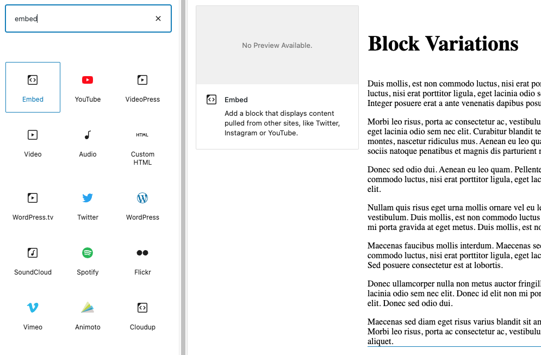Insert the Spotify embed block
This screenshot has width=541, height=355.
[x=88, y=260]
